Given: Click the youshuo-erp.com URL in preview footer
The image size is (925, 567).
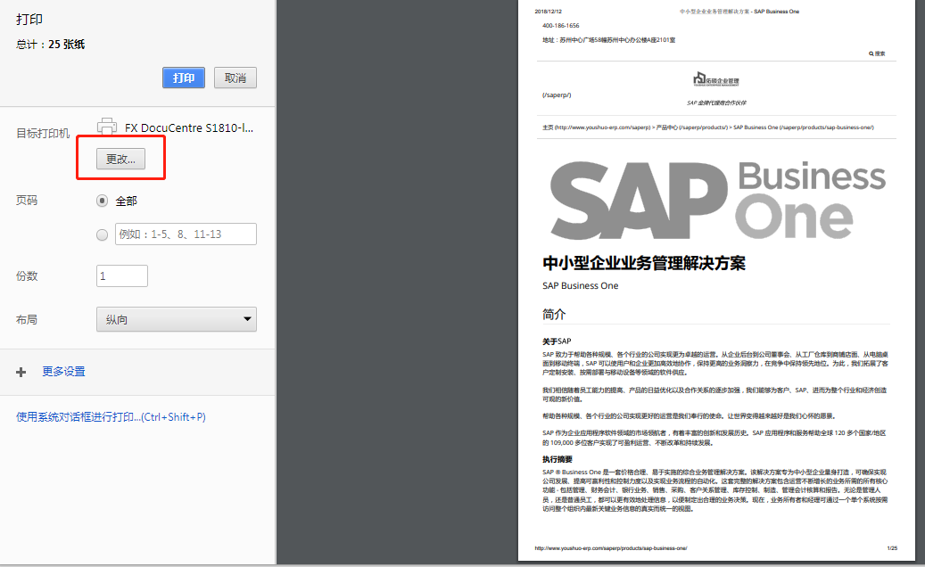Looking at the screenshot, I should click(611, 548).
